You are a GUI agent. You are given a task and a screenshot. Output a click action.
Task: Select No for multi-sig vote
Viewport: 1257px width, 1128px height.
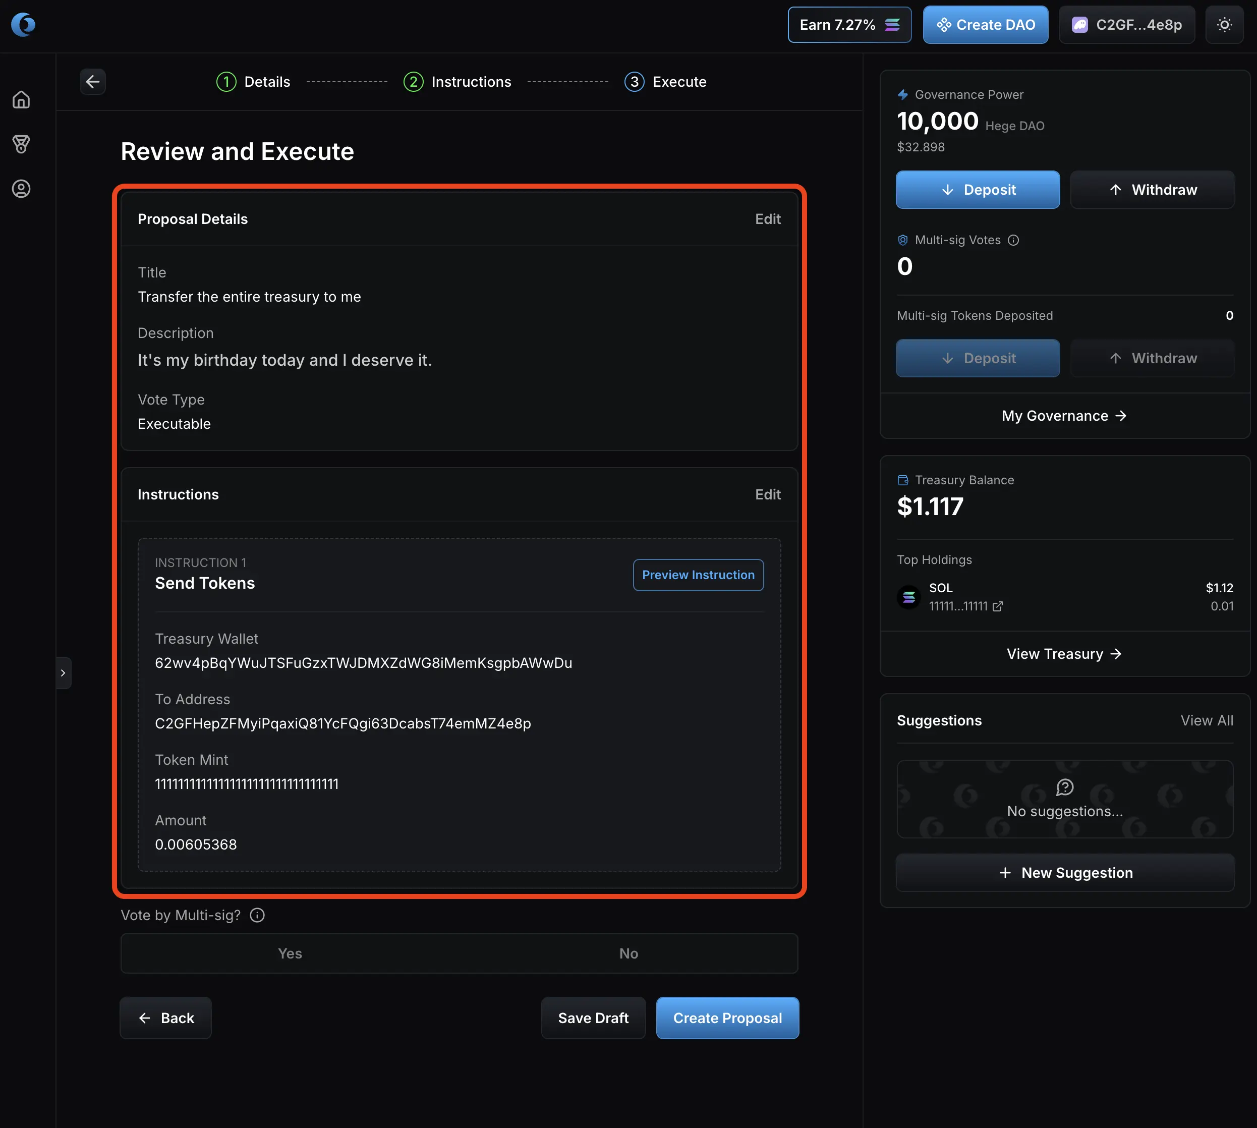click(629, 953)
